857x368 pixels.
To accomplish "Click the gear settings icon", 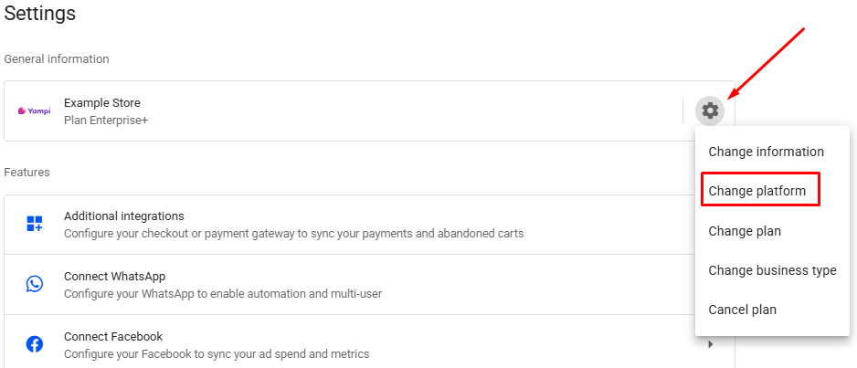I will tap(710, 111).
